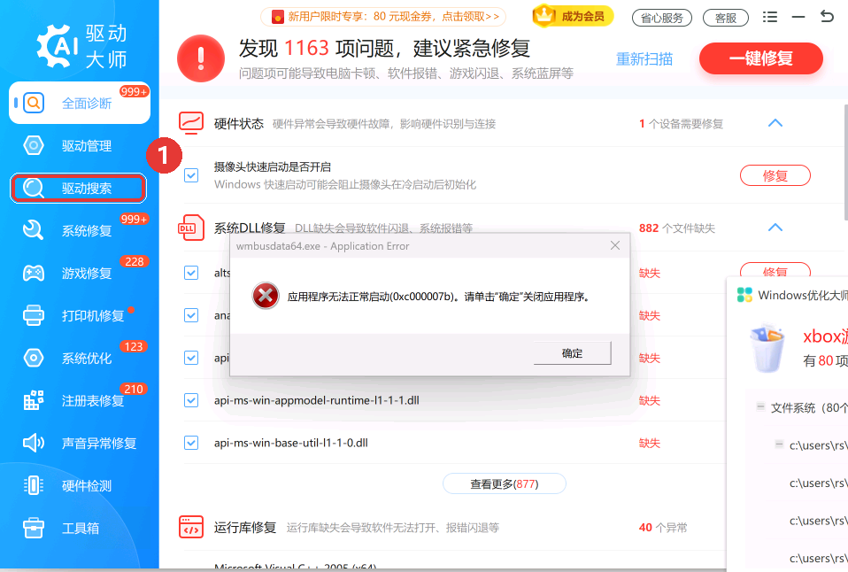Select api-ms-win-base-util-l1-1-0.dll file name
This screenshot has width=848, height=572.
click(x=291, y=443)
